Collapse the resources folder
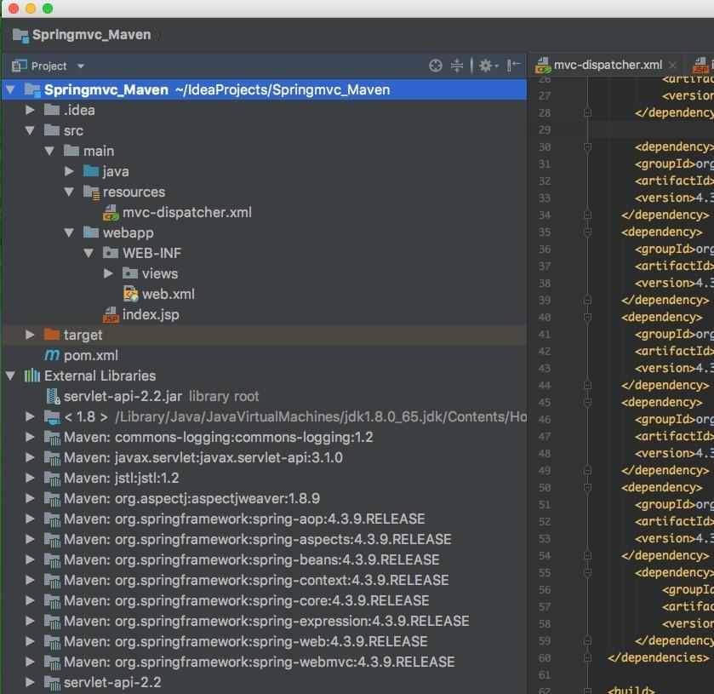This screenshot has width=714, height=694. point(69,192)
